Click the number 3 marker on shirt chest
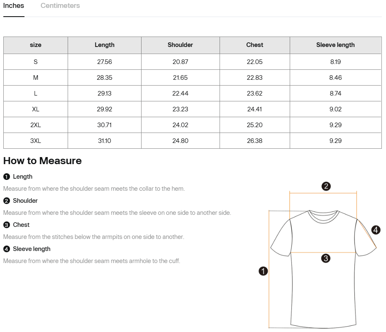Viewport: 386px width, 332px height. point(326,258)
